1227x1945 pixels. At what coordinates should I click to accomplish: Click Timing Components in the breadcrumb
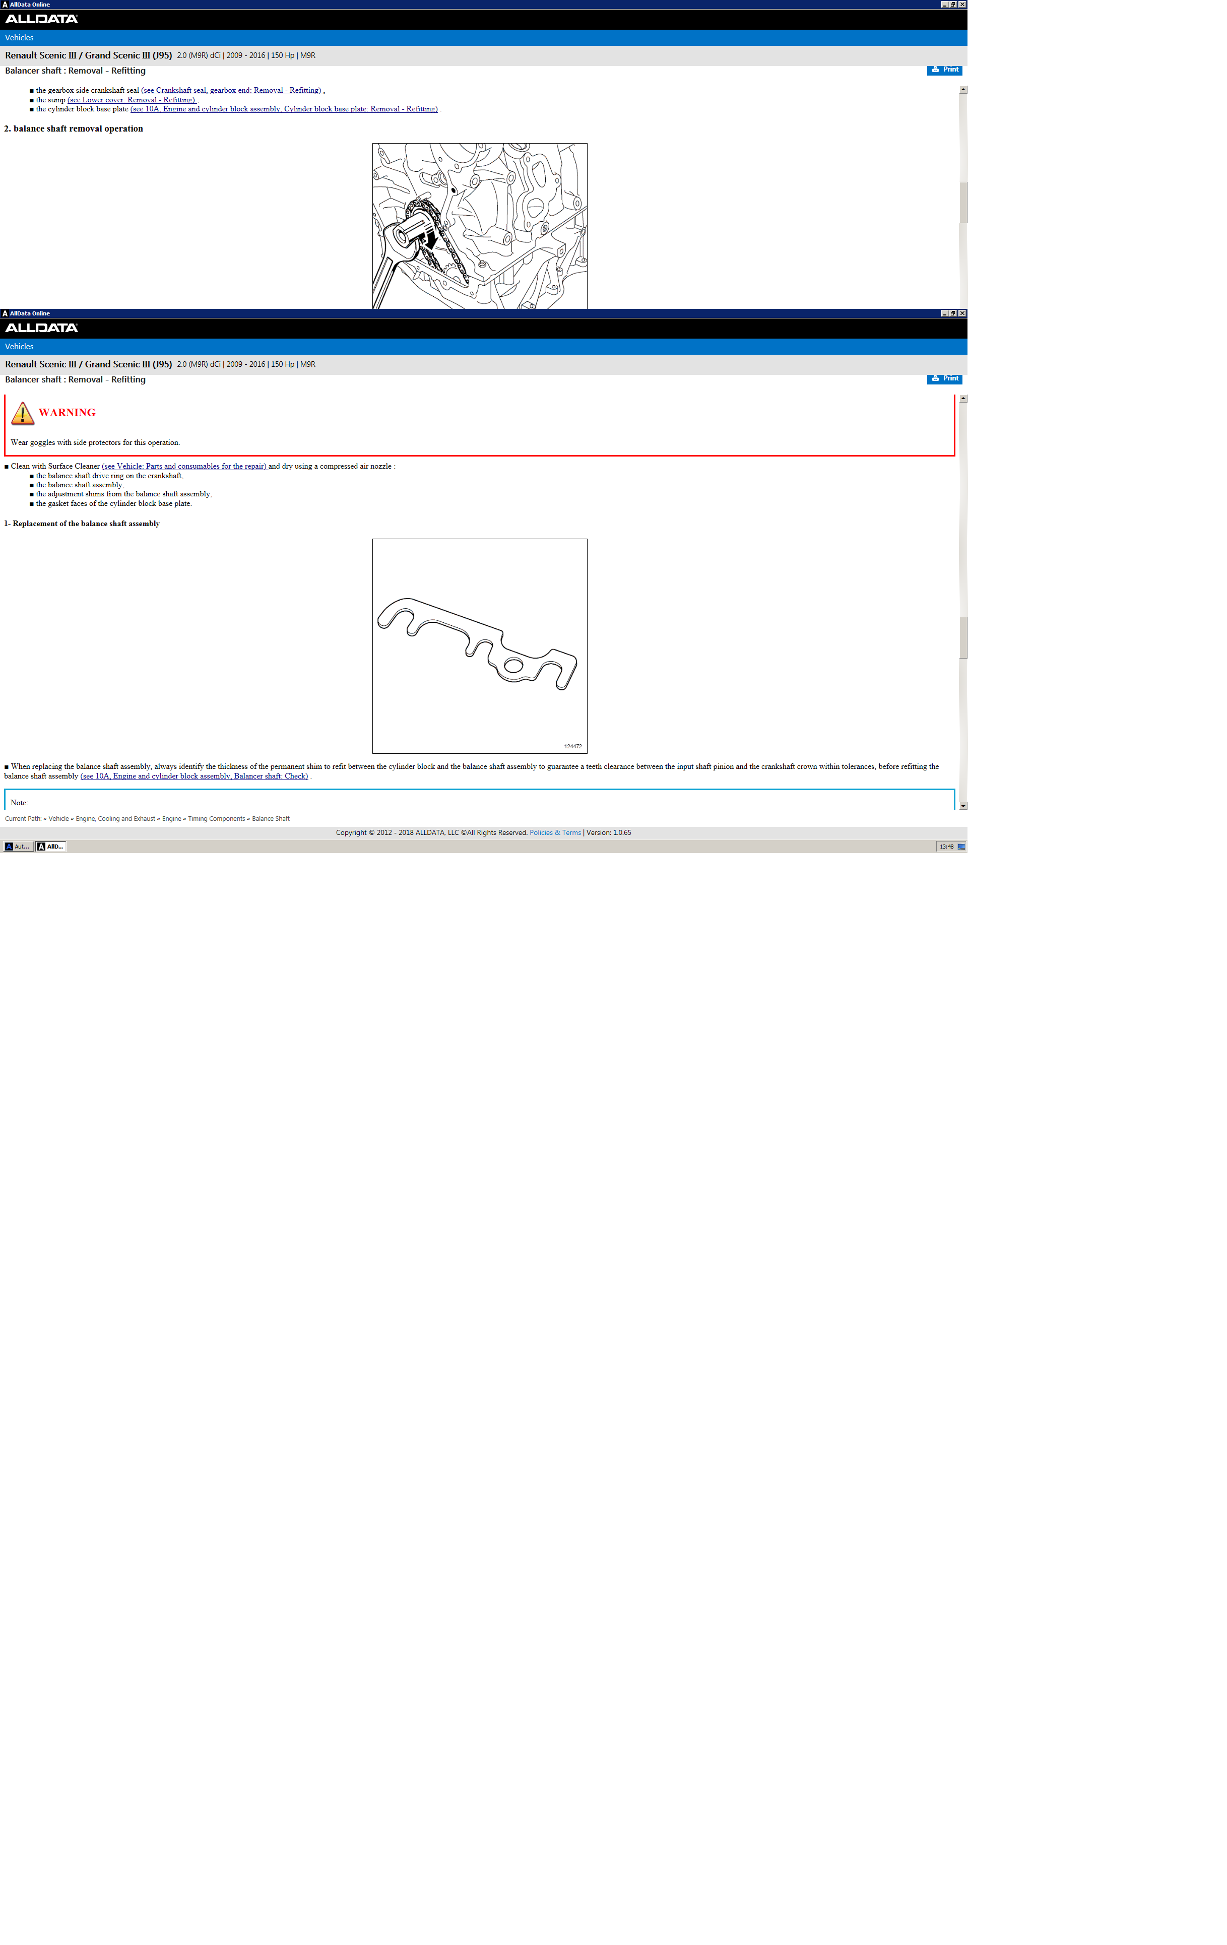tap(217, 819)
